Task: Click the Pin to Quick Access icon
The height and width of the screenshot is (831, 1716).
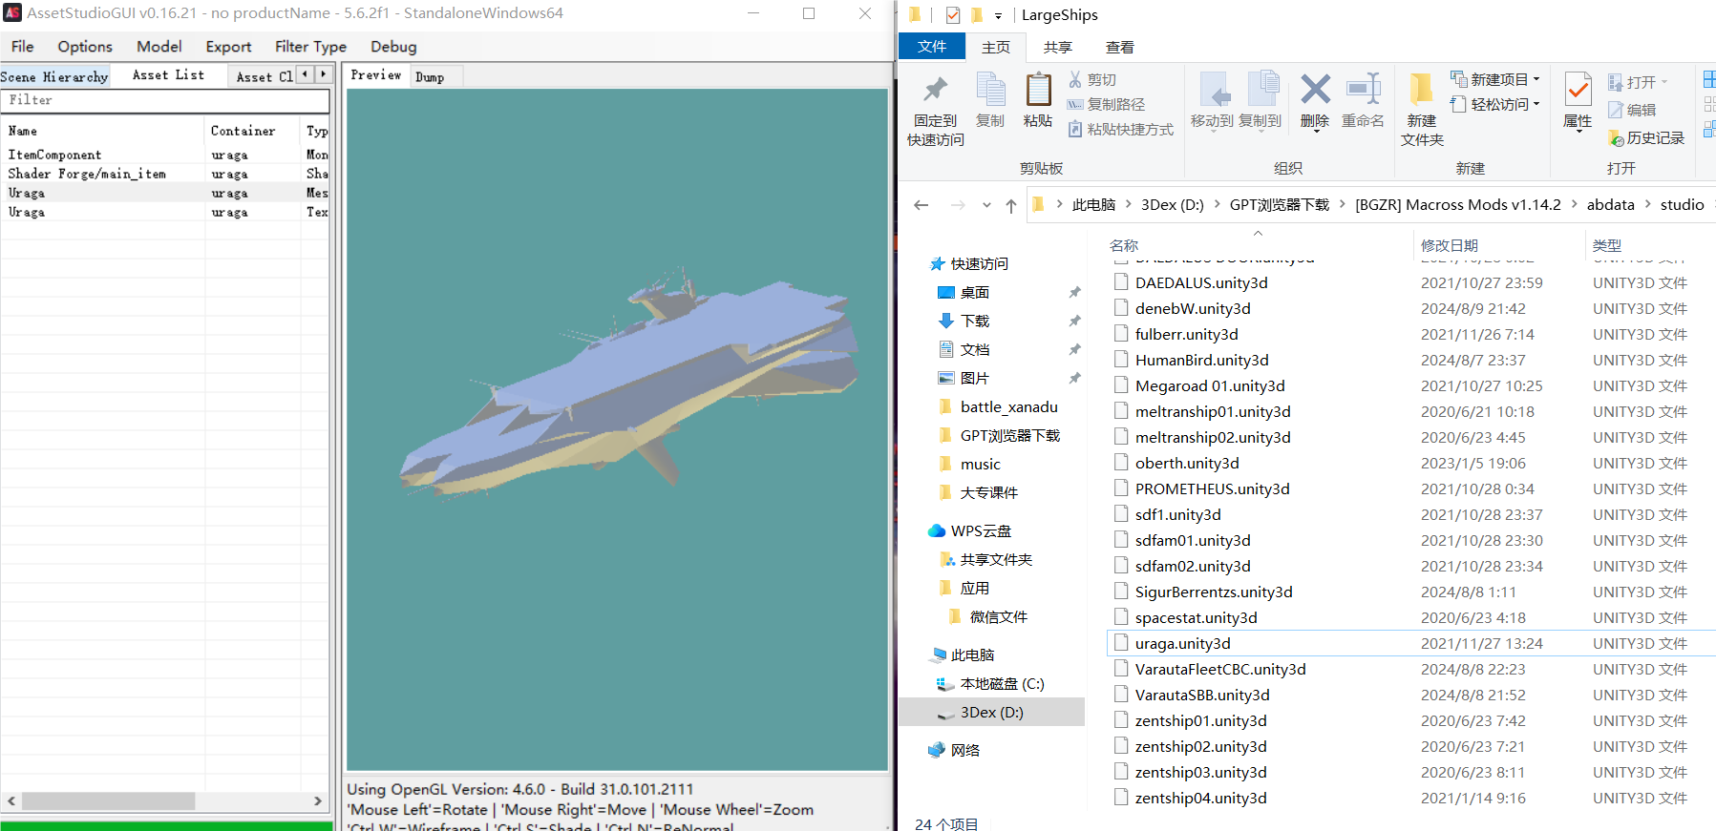Action: click(935, 91)
